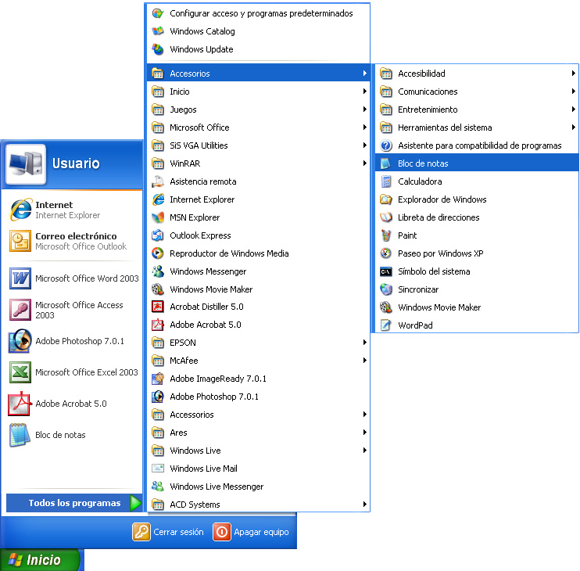The image size is (580, 571).
Task: Expand the WinRAR submenu arrow
Action: point(364,164)
